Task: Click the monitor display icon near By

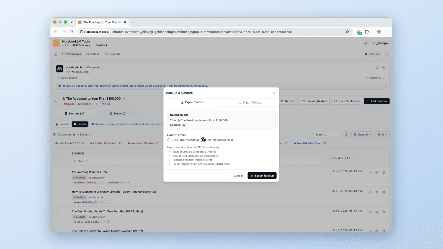Action: pos(365,43)
